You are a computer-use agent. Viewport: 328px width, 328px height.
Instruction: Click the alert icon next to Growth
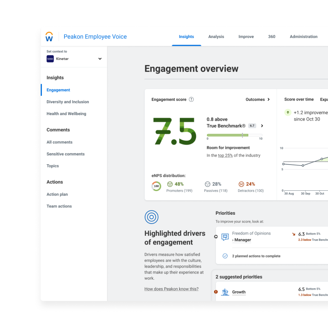tap(216, 292)
